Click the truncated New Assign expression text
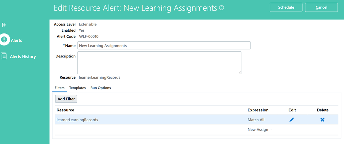Image resolution: width=344 pixels, height=144 pixels. pyautogui.click(x=260, y=130)
